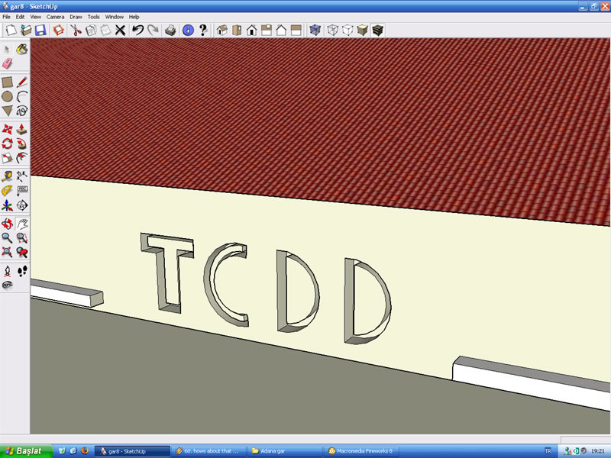This screenshot has height=458, width=611.
Task: Click the Zoom Extents icon
Action: point(7,253)
